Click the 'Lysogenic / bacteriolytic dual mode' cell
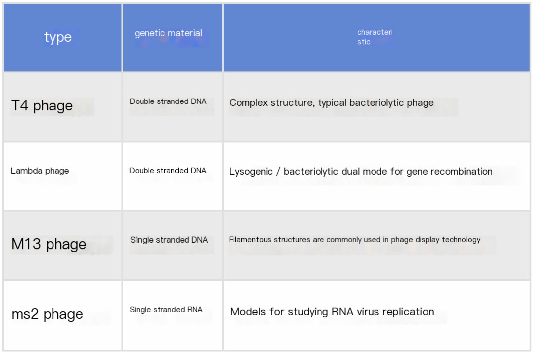 click(x=361, y=172)
